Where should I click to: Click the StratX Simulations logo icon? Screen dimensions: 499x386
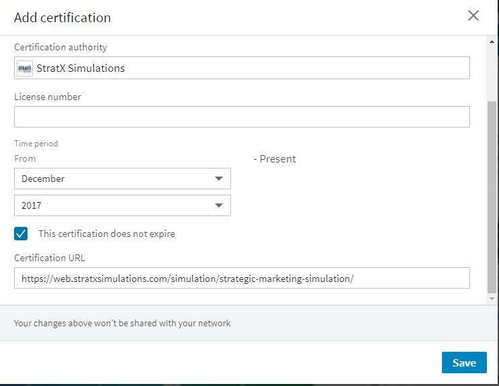(x=25, y=68)
